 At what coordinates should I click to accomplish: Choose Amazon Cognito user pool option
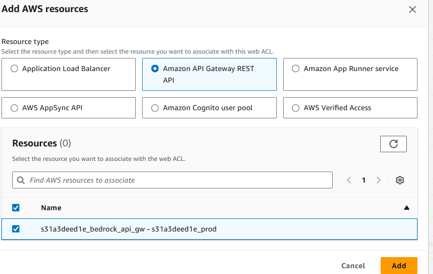point(155,108)
